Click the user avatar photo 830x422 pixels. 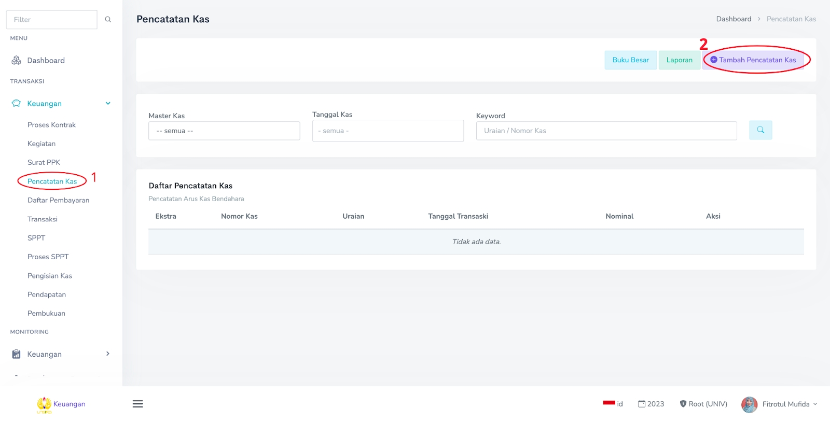(749, 404)
